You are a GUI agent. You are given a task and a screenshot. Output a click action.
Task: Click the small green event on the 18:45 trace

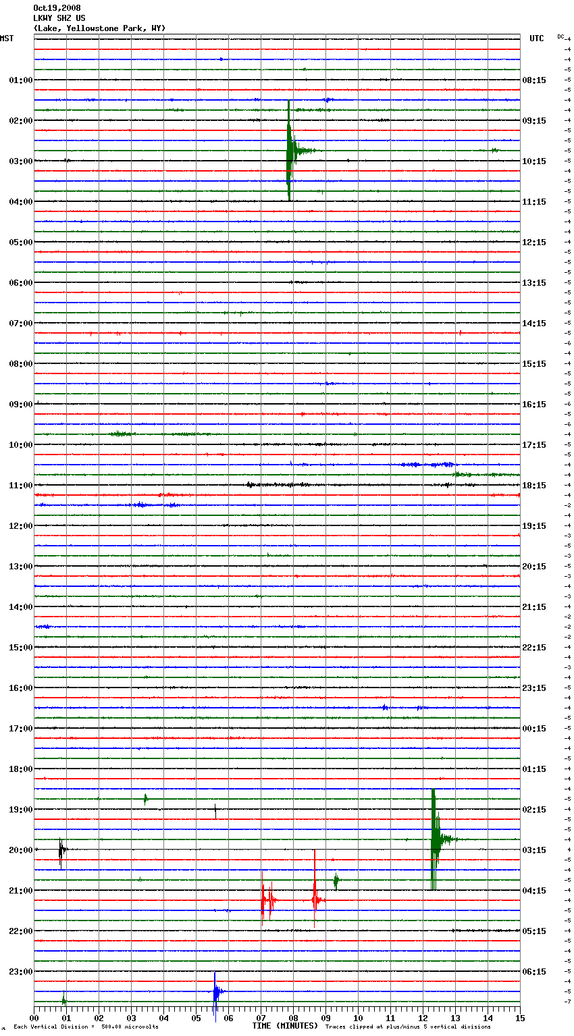tap(145, 799)
